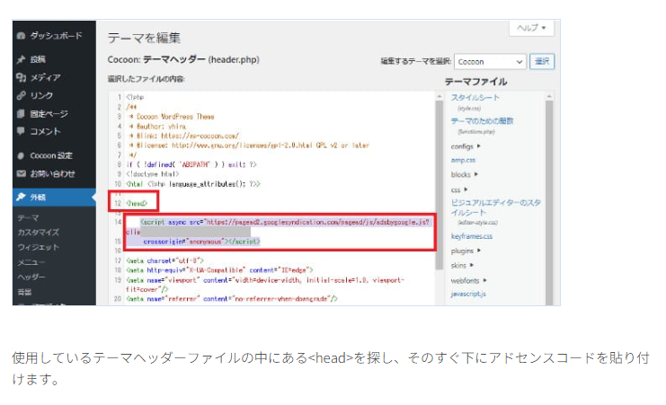Click the Comments (コメント) bubble icon
The image size is (666, 405).
[x=21, y=131]
